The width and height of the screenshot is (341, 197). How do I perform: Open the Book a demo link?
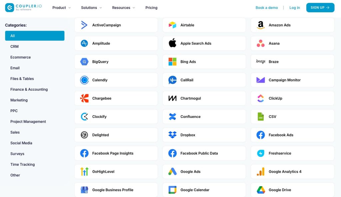coord(267,8)
